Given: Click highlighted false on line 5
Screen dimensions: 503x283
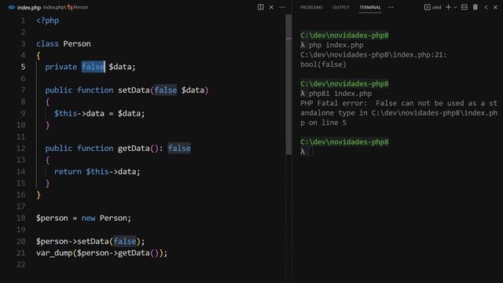Looking at the screenshot, I should tap(93, 67).
